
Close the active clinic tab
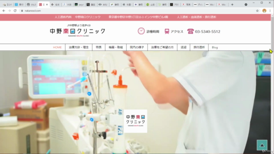coord(47,5)
